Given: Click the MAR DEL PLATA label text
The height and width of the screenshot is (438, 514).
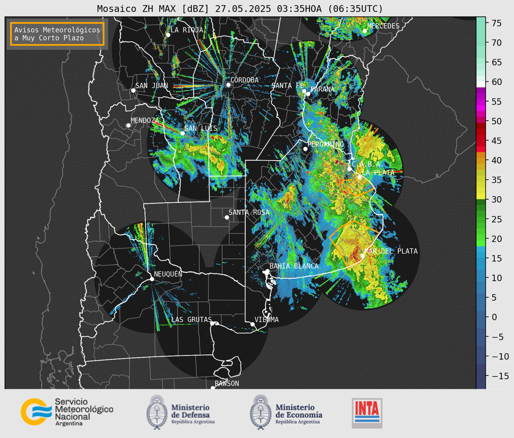Looking at the screenshot, I should [x=391, y=251].
